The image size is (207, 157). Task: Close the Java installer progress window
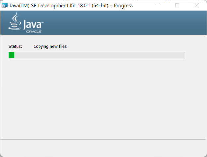click(x=197, y=5)
